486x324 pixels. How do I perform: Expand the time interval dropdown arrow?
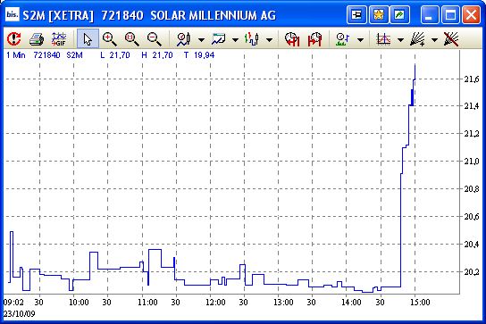360,39
